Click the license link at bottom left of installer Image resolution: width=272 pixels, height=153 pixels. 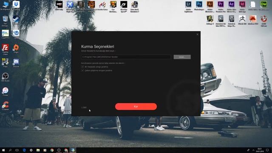pyautogui.click(x=84, y=108)
